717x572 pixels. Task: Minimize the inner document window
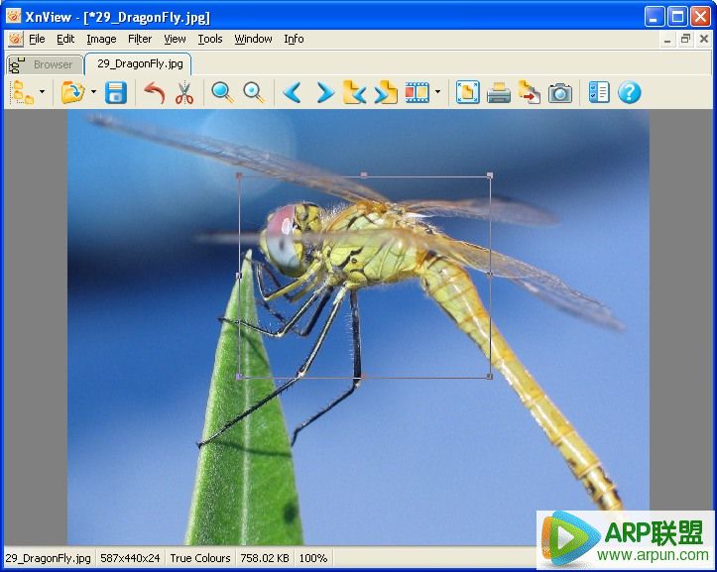coord(667,40)
